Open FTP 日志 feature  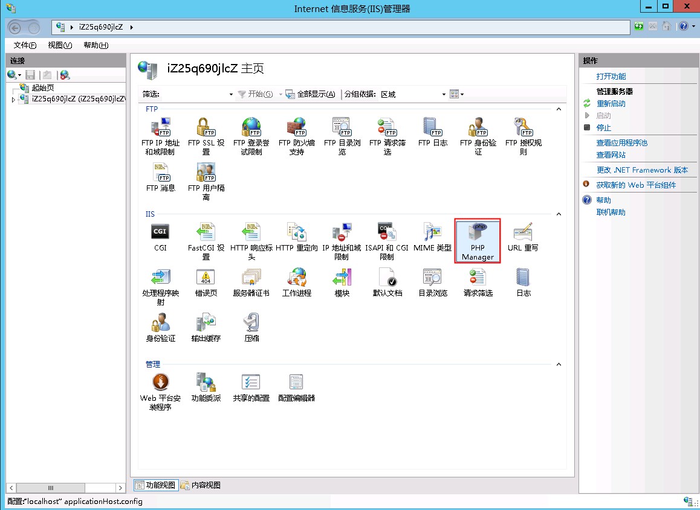tap(433, 132)
